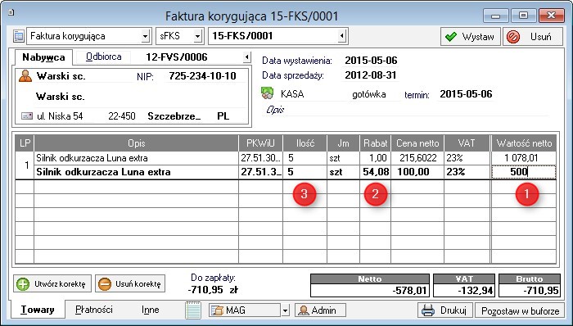Screen dimensions: 573x326
Task: Click the Rabat column header
Action: (x=375, y=143)
